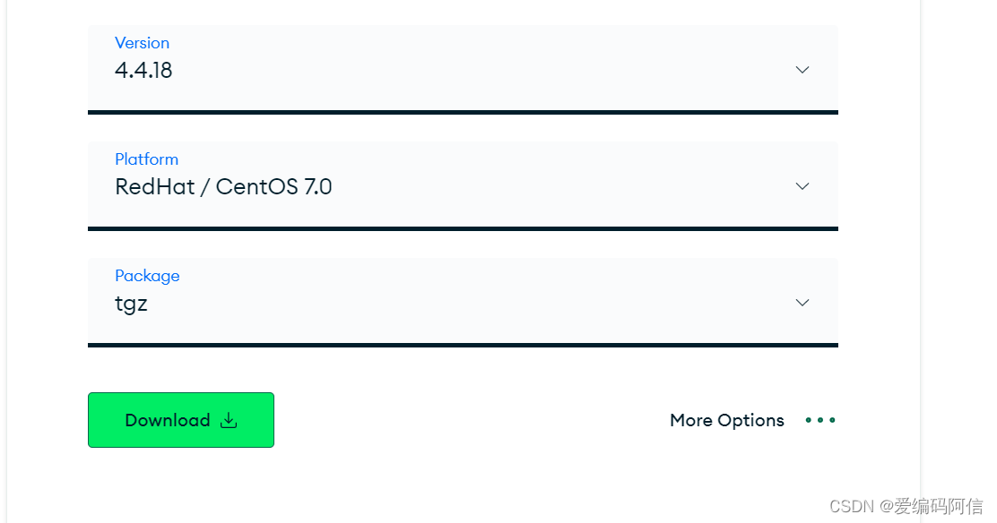Screen dimensions: 997x523
Task: Click the green Download button
Action: pos(181,420)
